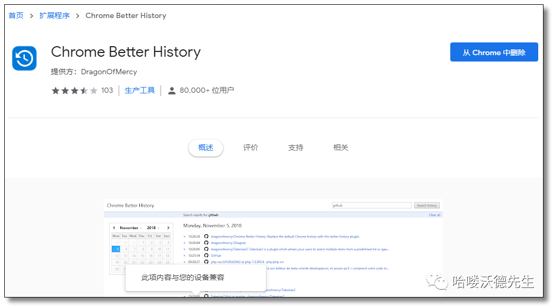Viewport: 552px width, 306px height.
Task: Switch to the 相关 tab
Action: (x=341, y=148)
